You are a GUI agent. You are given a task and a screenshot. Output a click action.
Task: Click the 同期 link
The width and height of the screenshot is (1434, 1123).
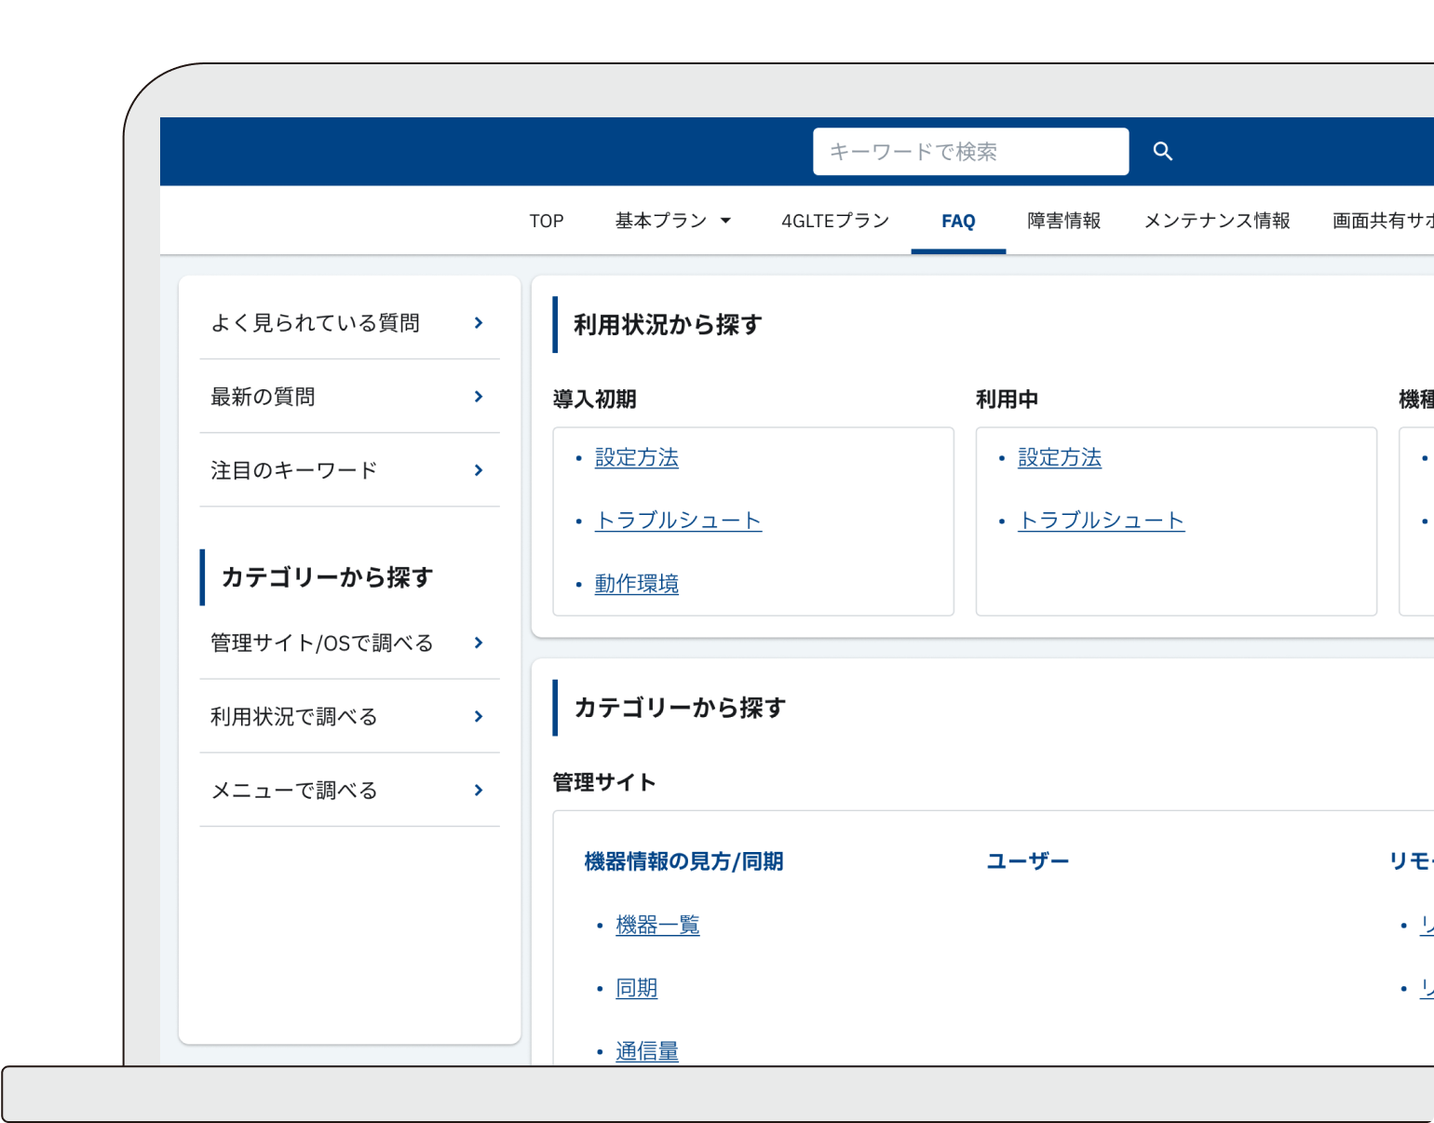pyautogui.click(x=637, y=989)
